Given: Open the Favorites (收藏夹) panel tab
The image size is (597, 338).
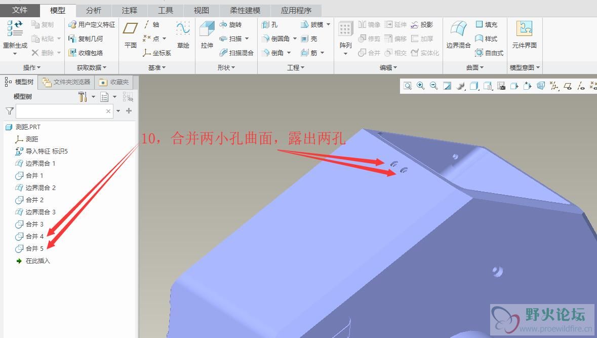Looking at the screenshot, I should [x=114, y=82].
